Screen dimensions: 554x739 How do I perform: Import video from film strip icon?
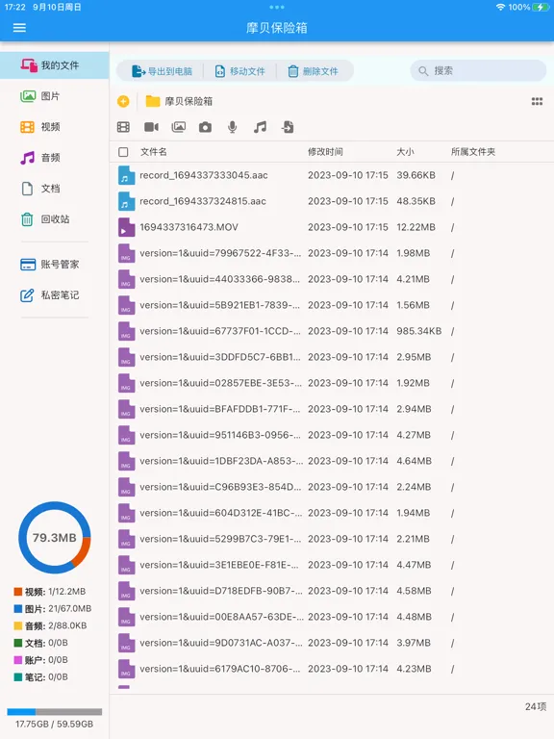[123, 127]
